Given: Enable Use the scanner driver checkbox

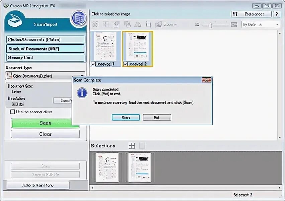Looking at the screenshot, I should point(12,112).
